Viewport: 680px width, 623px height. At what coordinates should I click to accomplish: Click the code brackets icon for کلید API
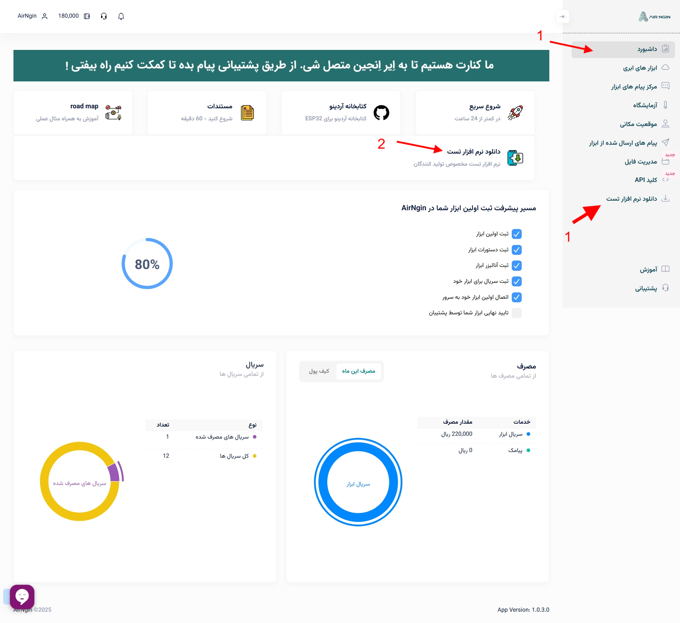665,180
